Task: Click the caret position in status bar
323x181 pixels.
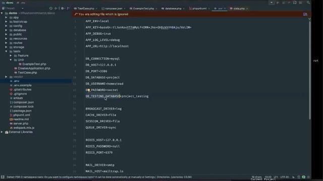Action: (268, 177)
